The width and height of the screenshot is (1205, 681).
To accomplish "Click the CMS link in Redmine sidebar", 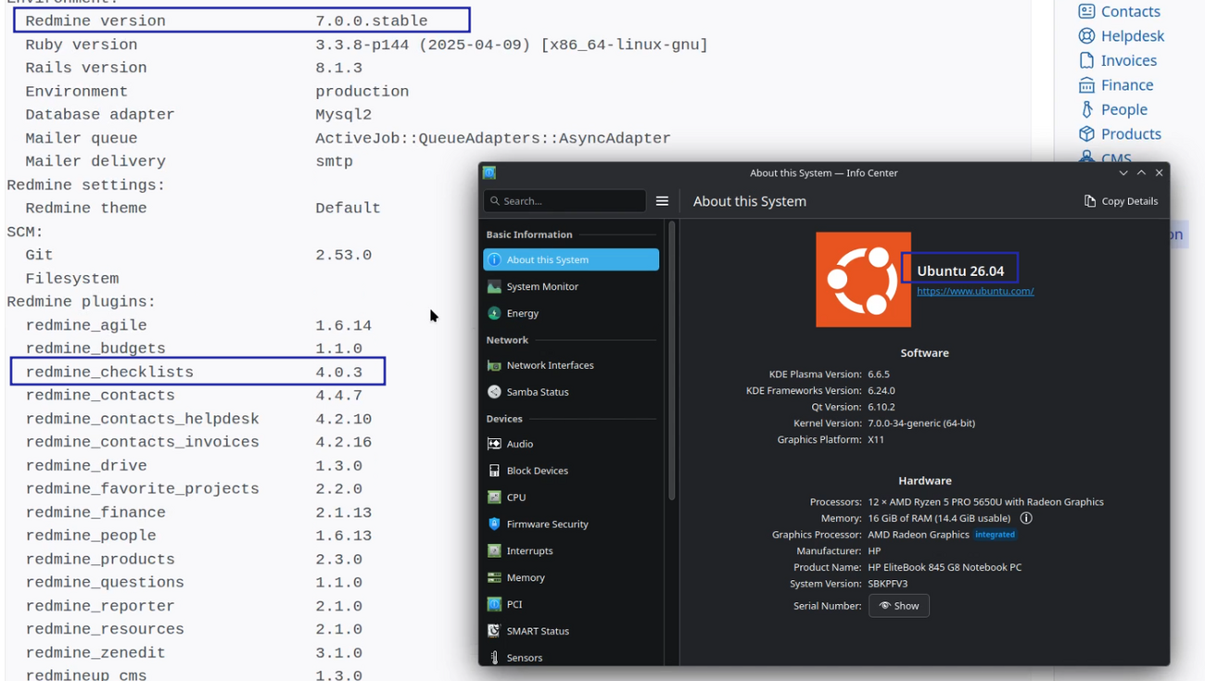I will click(x=1116, y=158).
